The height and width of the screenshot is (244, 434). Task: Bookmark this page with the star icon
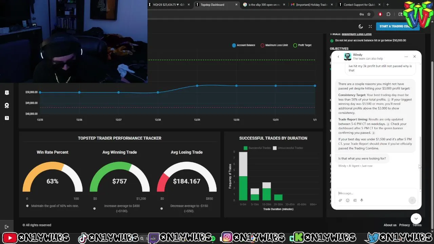click(369, 14)
